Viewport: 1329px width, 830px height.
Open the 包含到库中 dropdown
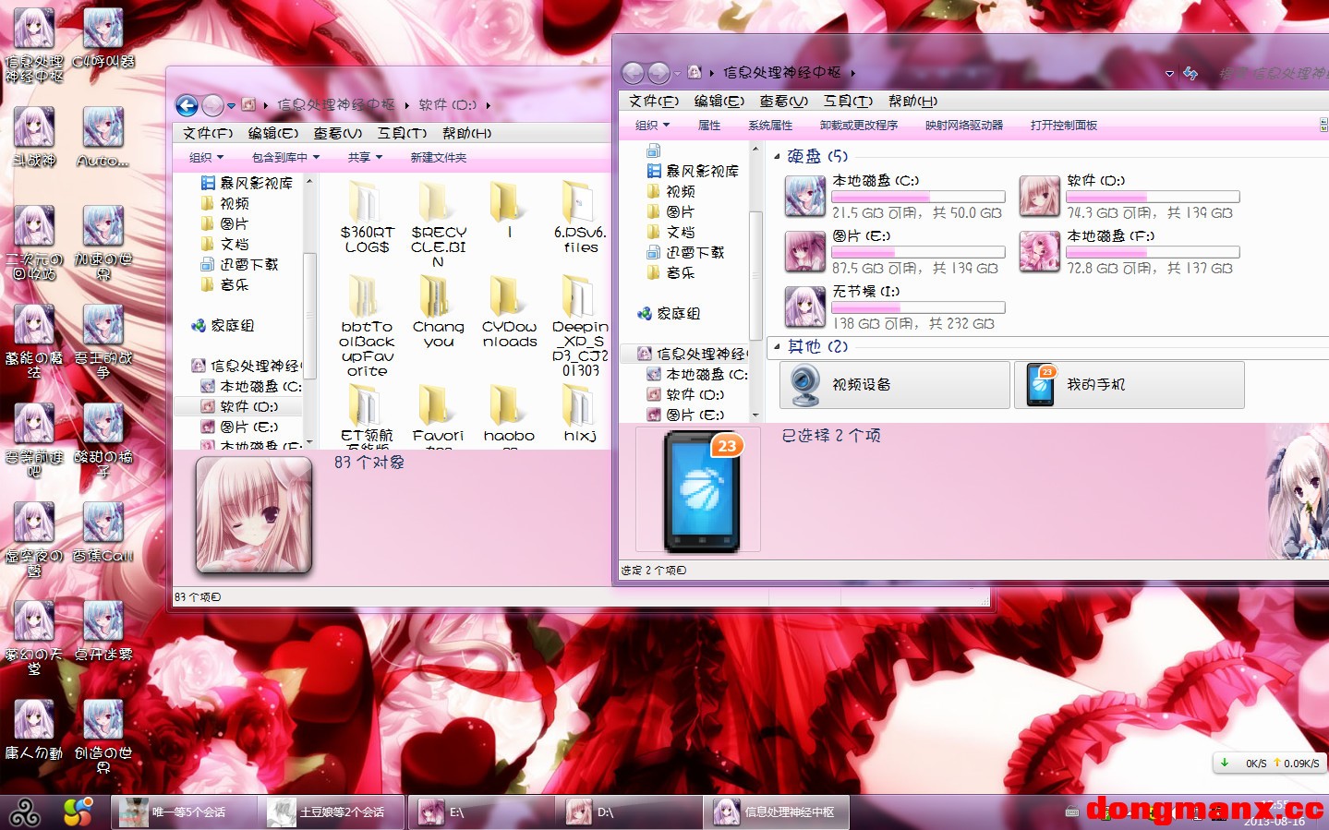pyautogui.click(x=285, y=158)
